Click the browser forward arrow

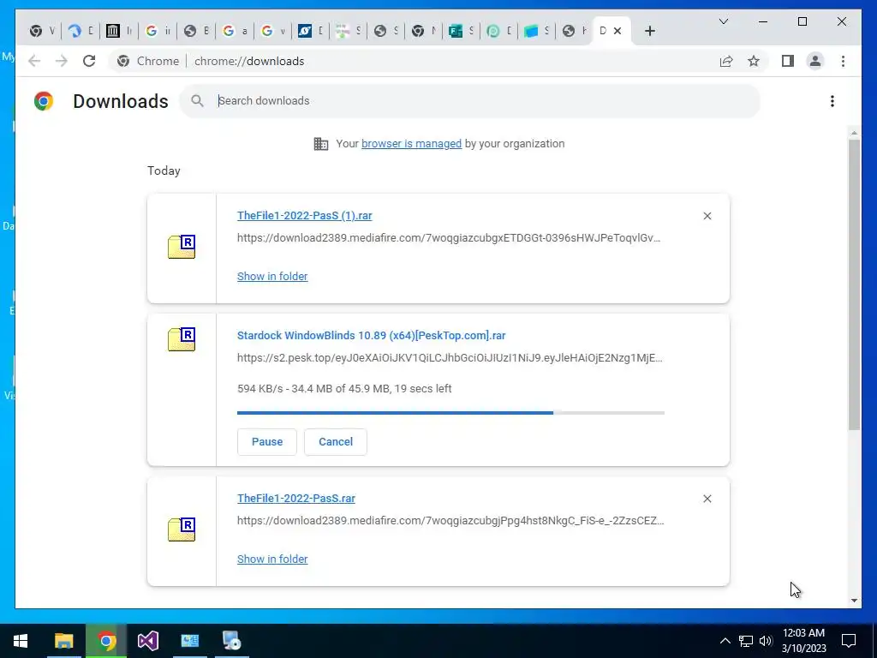pyautogui.click(x=62, y=61)
